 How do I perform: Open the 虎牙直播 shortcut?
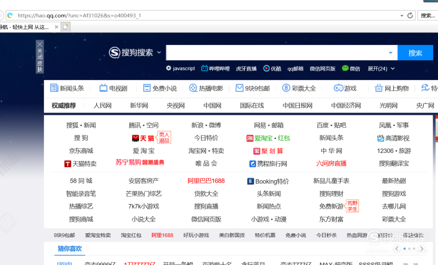pos(246,69)
